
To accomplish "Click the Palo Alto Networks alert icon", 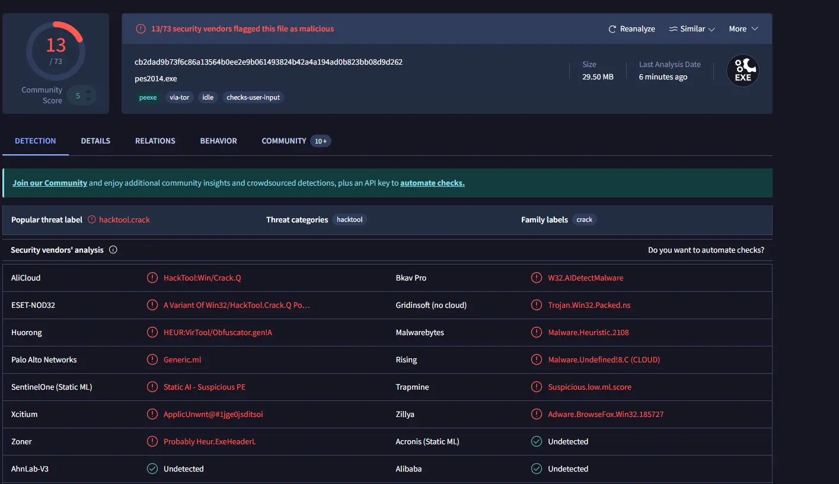I will [x=152, y=359].
